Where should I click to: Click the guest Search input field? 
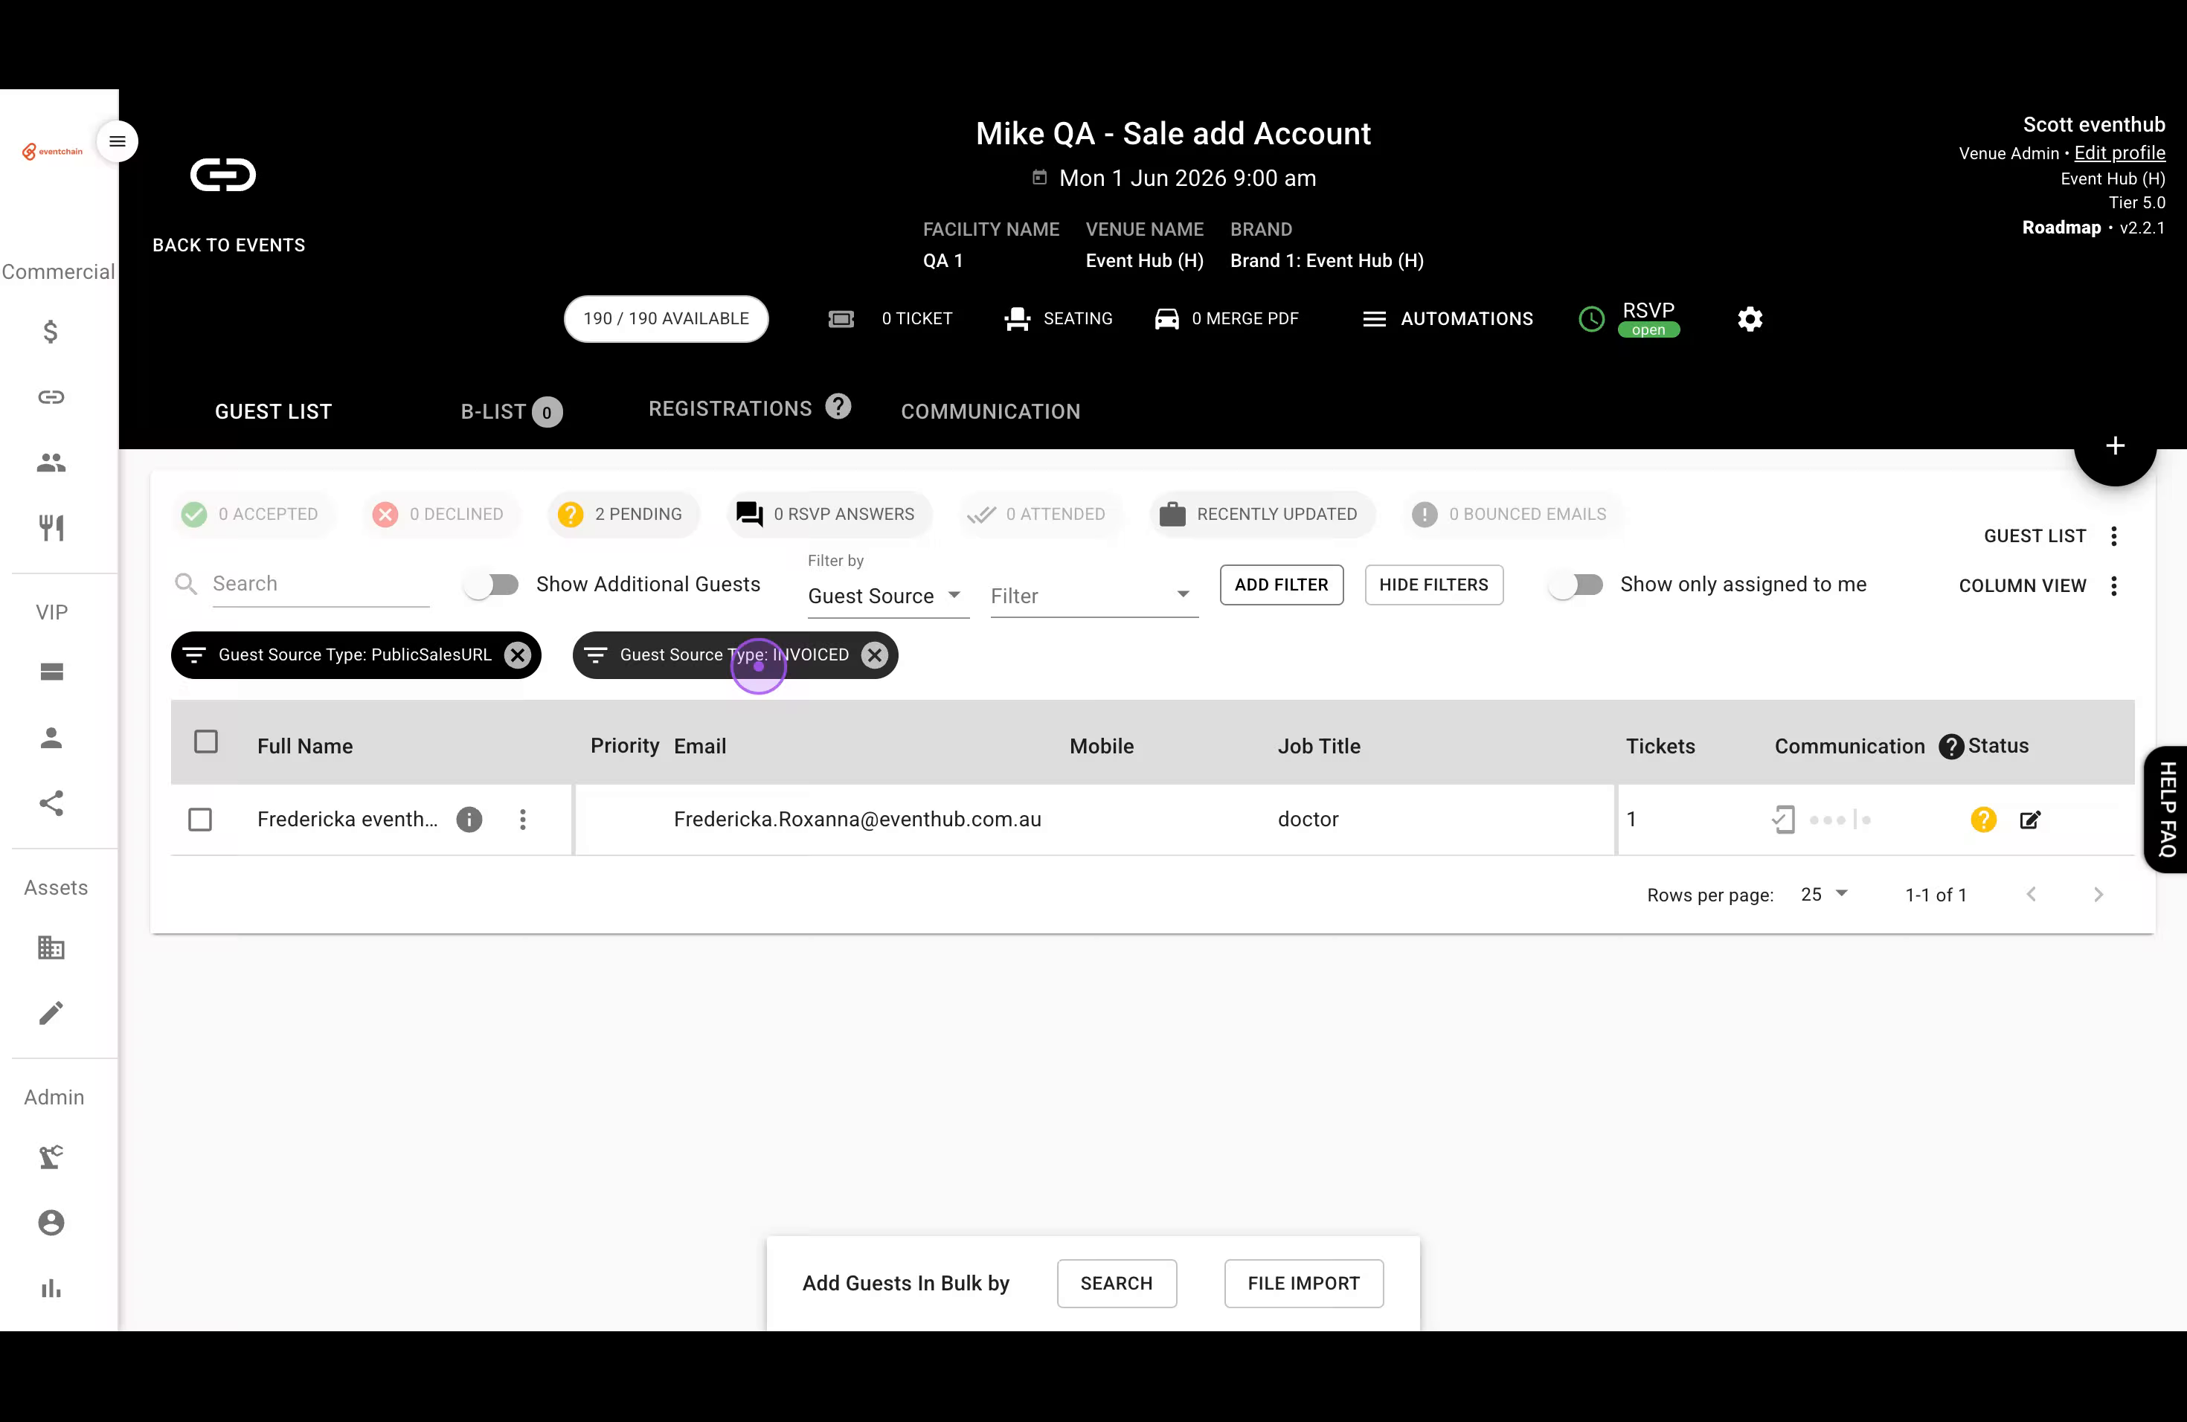tap(321, 585)
